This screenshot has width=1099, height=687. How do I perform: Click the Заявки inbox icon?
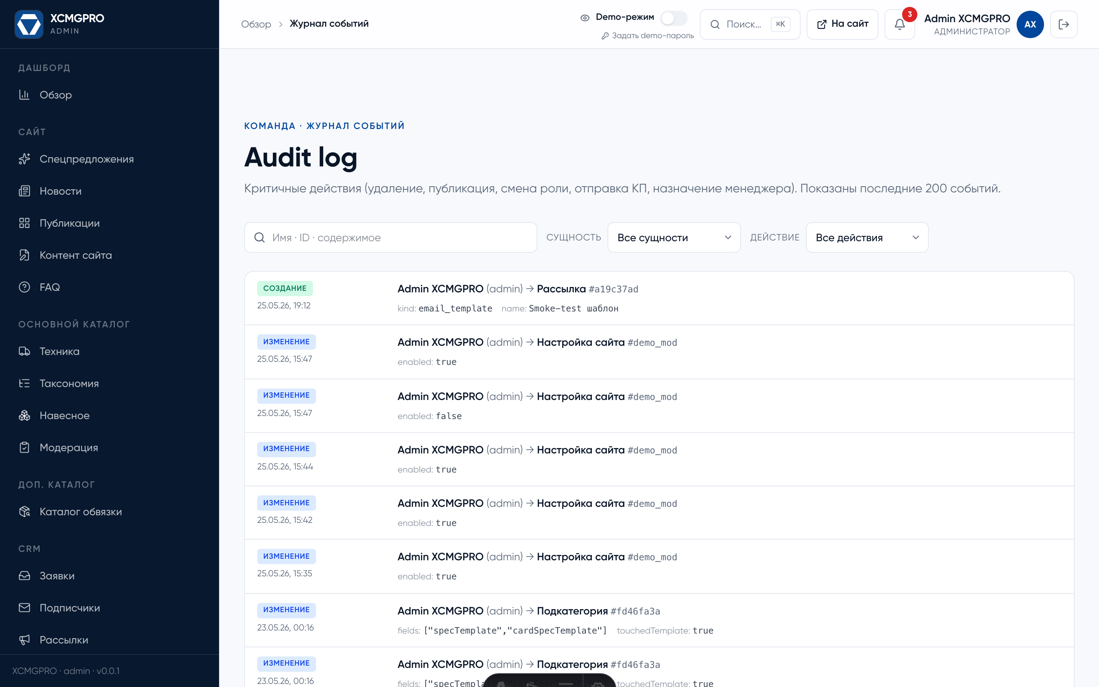point(24,576)
